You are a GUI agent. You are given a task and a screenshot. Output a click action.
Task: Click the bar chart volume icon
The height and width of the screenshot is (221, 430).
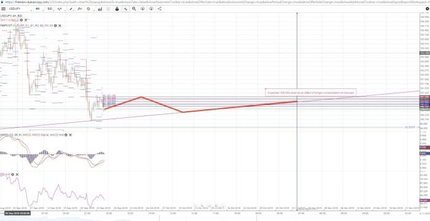coord(100,9)
